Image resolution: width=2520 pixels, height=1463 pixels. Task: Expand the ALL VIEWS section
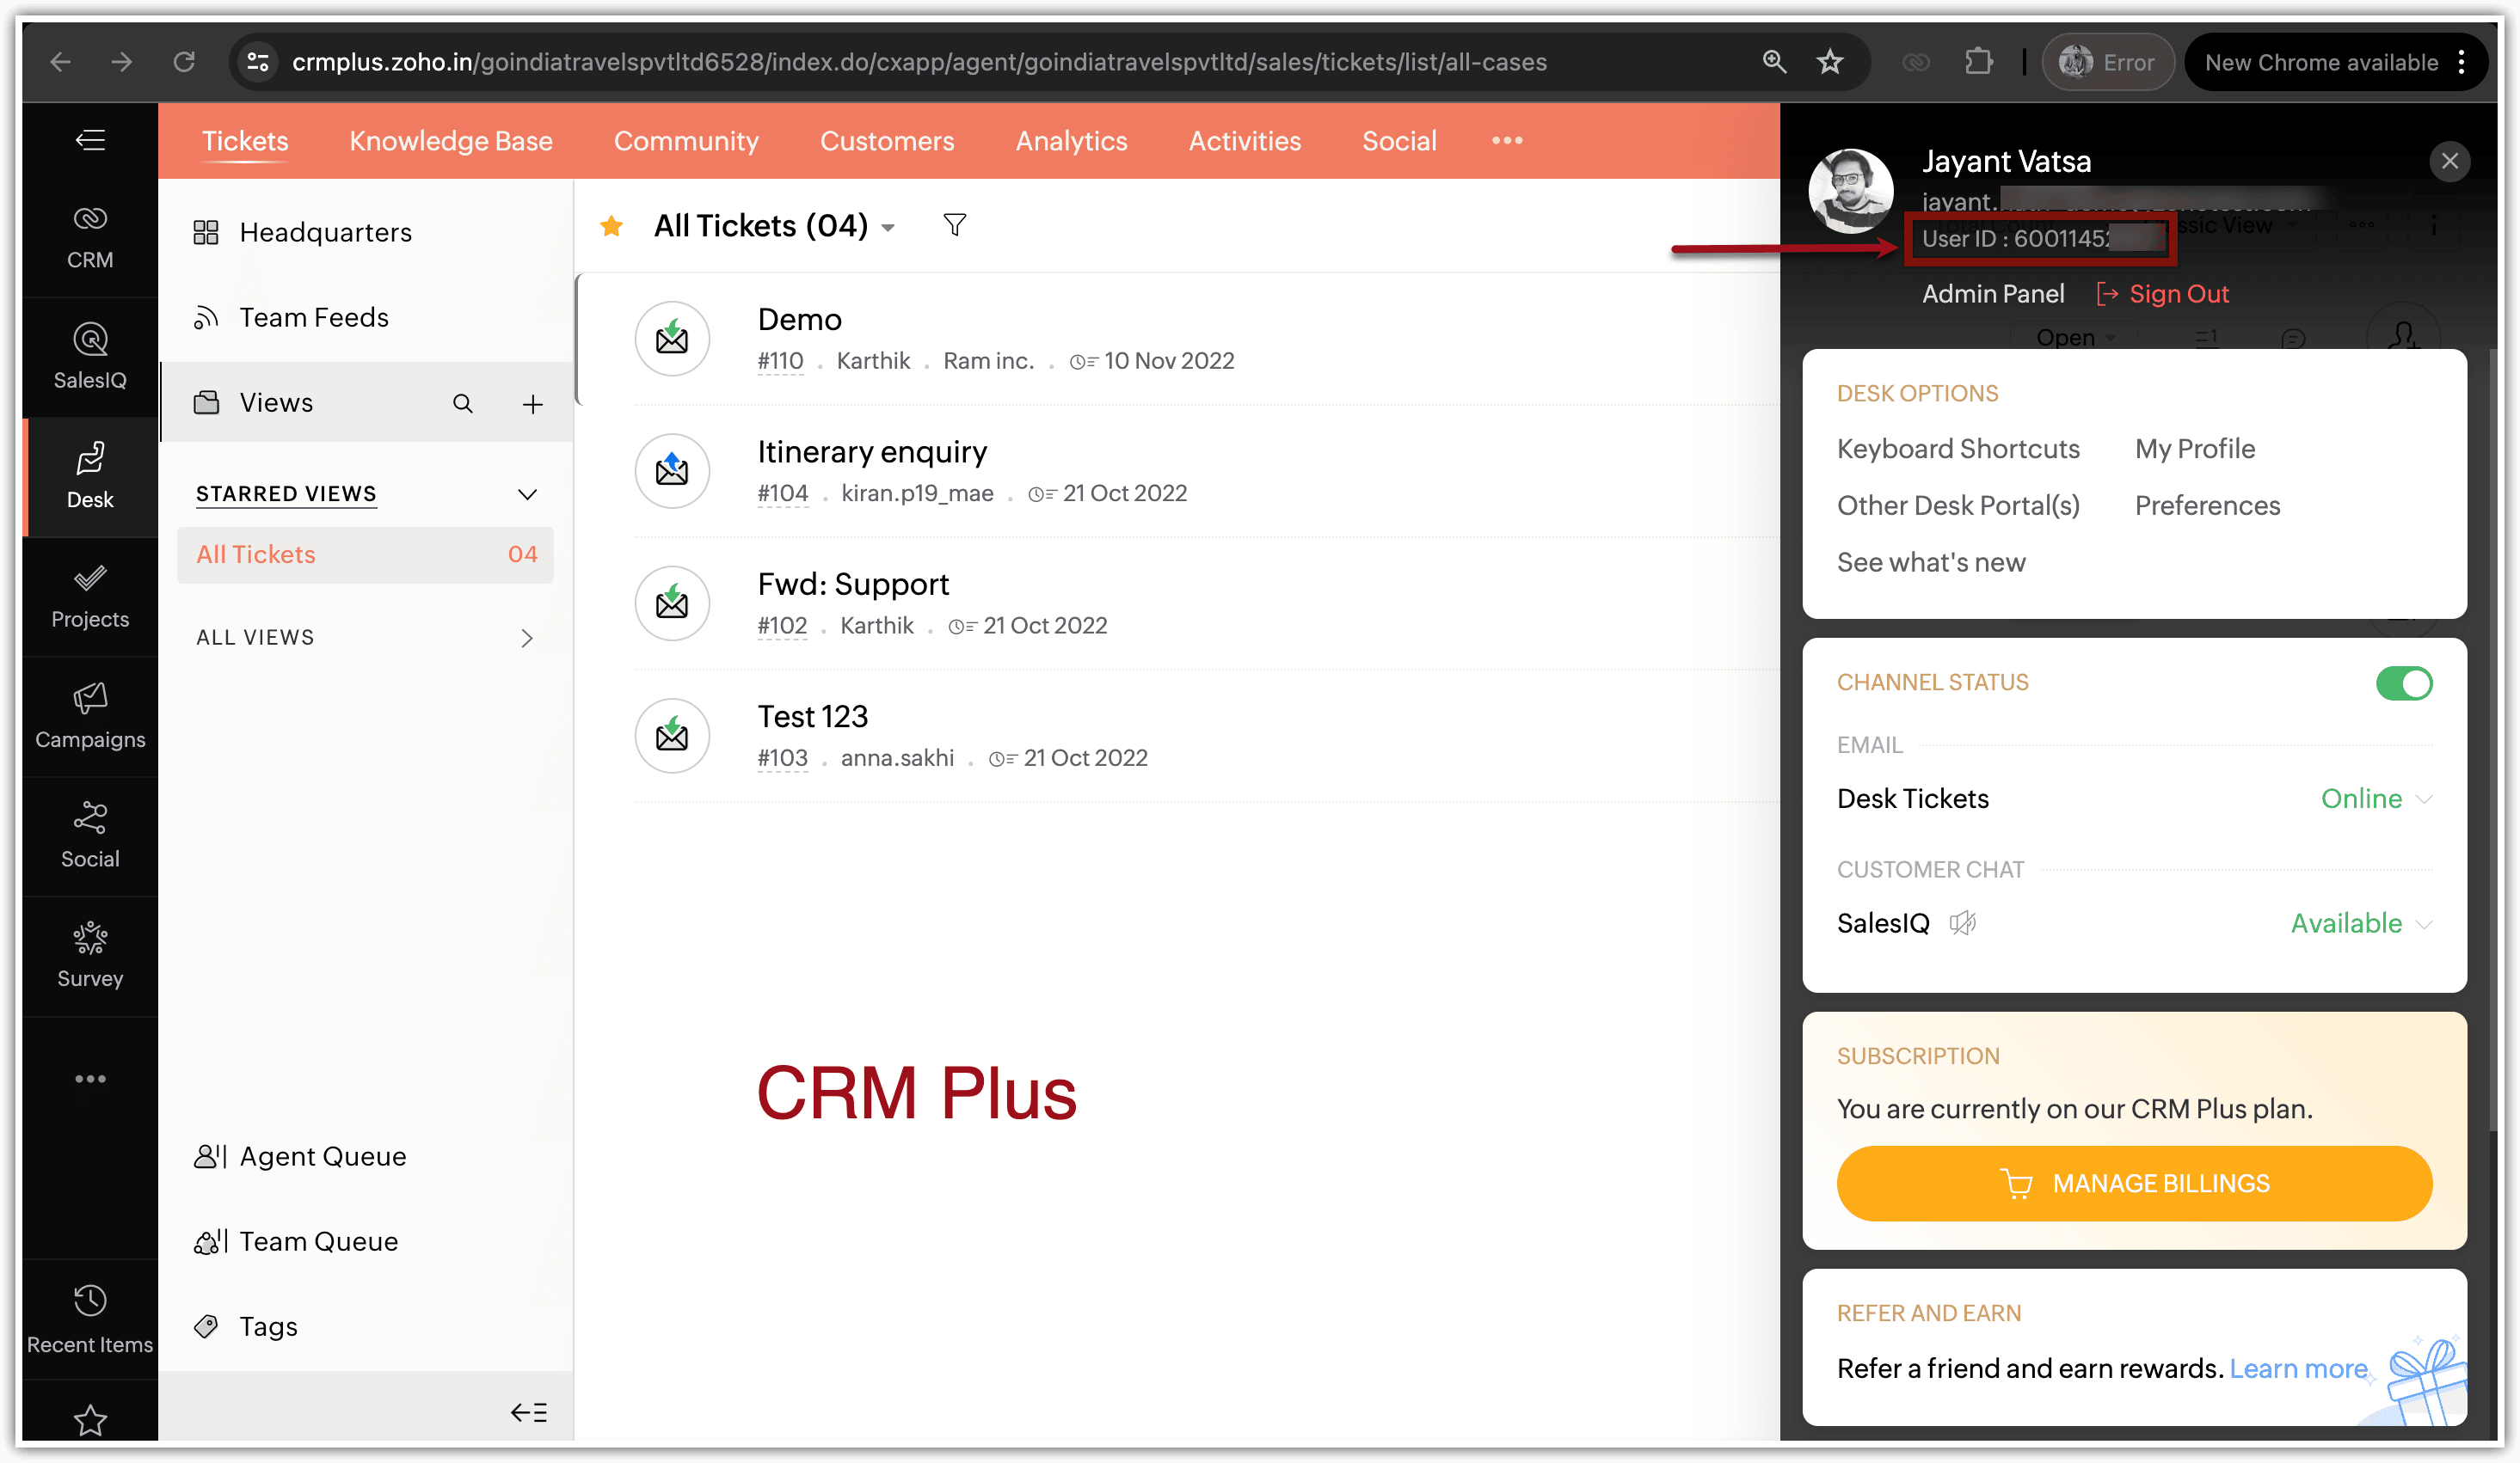pyautogui.click(x=526, y=638)
